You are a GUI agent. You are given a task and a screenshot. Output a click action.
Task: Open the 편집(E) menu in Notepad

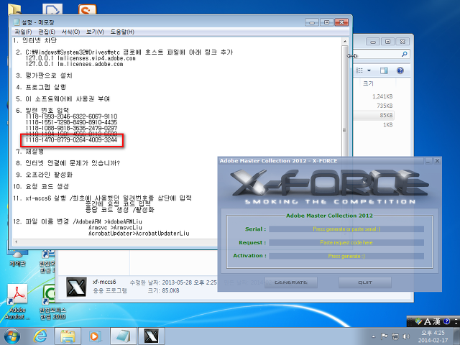pos(47,32)
